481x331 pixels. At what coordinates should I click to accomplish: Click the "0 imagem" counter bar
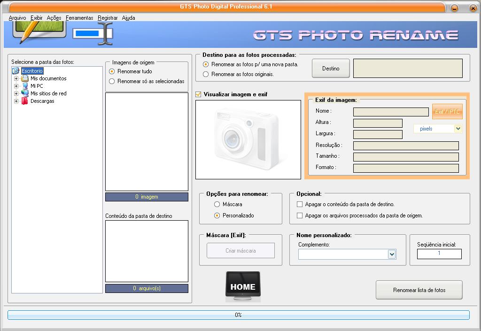click(x=147, y=197)
